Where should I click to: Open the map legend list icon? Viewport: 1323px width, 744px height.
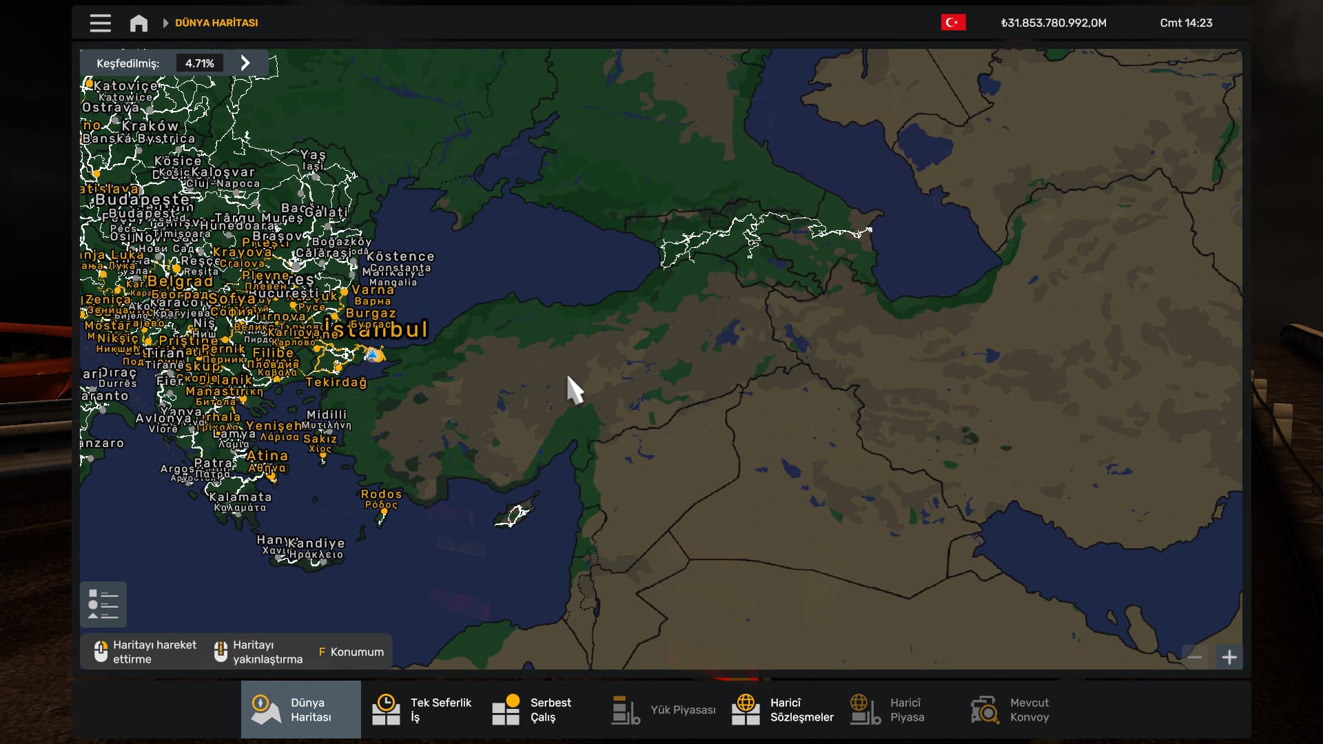(103, 604)
